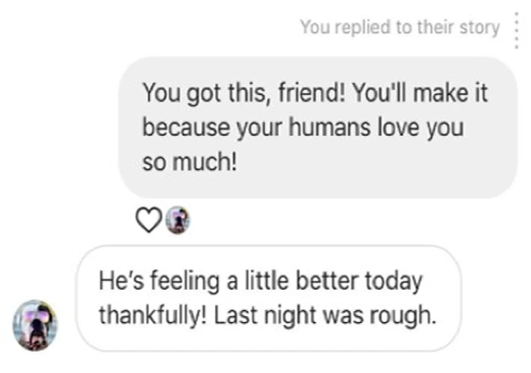Select the "You got this, friend!" message bubble
The height and width of the screenshot is (373, 531).
(x=317, y=127)
